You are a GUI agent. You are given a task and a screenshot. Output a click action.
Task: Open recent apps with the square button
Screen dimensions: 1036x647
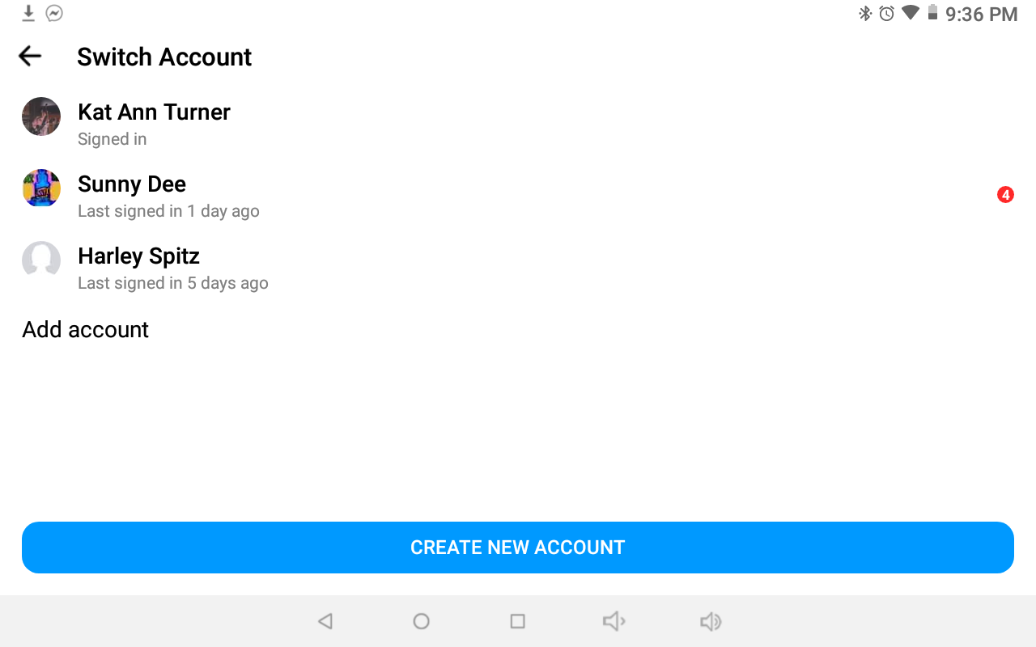click(x=518, y=621)
